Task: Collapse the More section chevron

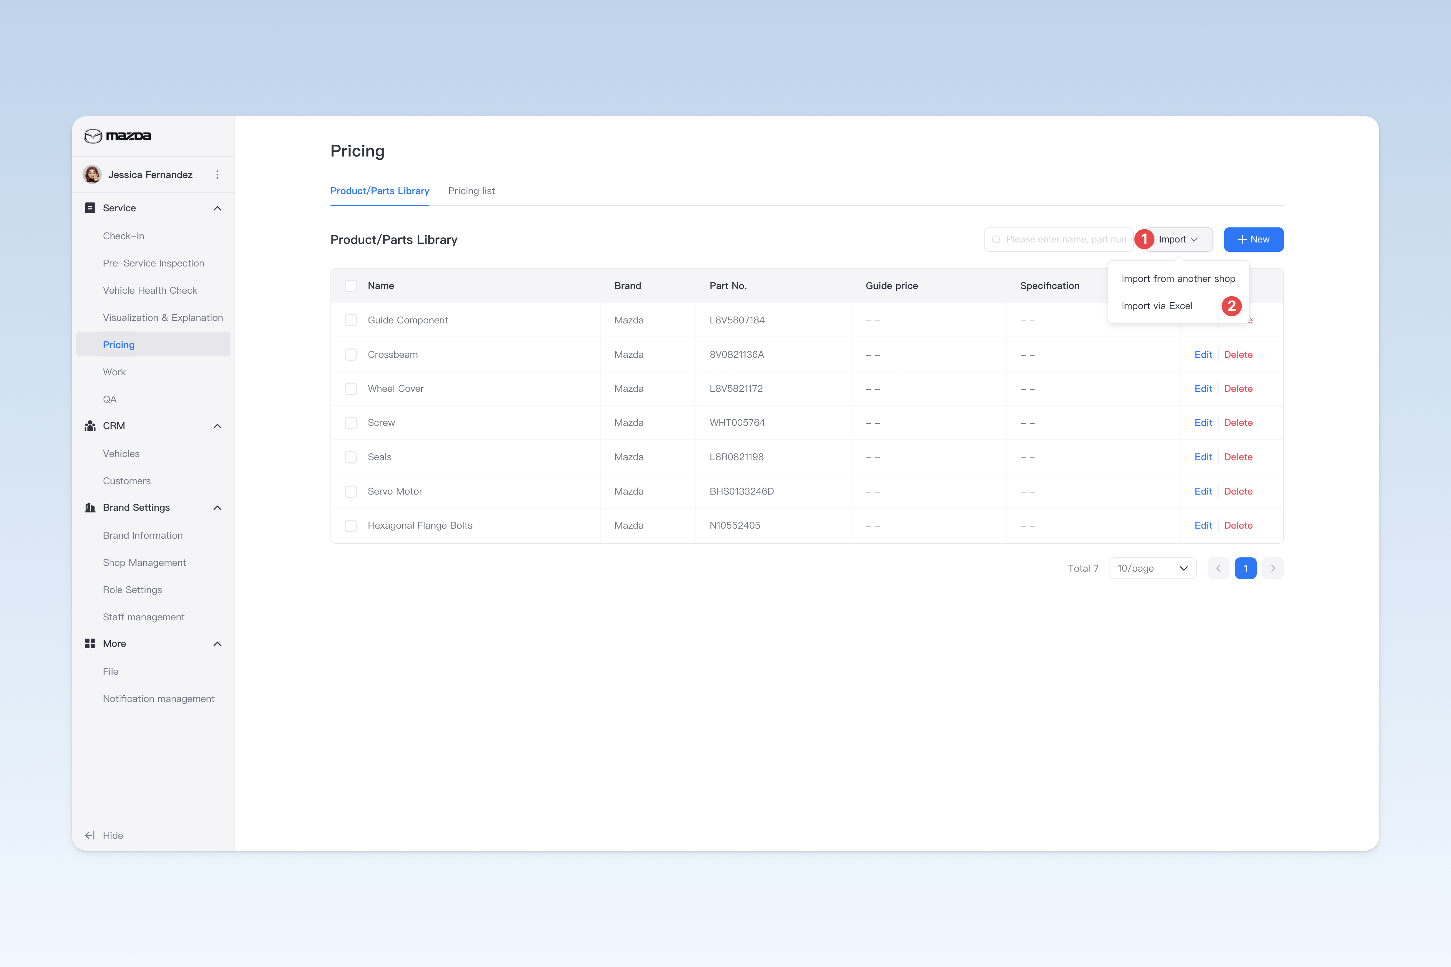Action: tap(217, 644)
